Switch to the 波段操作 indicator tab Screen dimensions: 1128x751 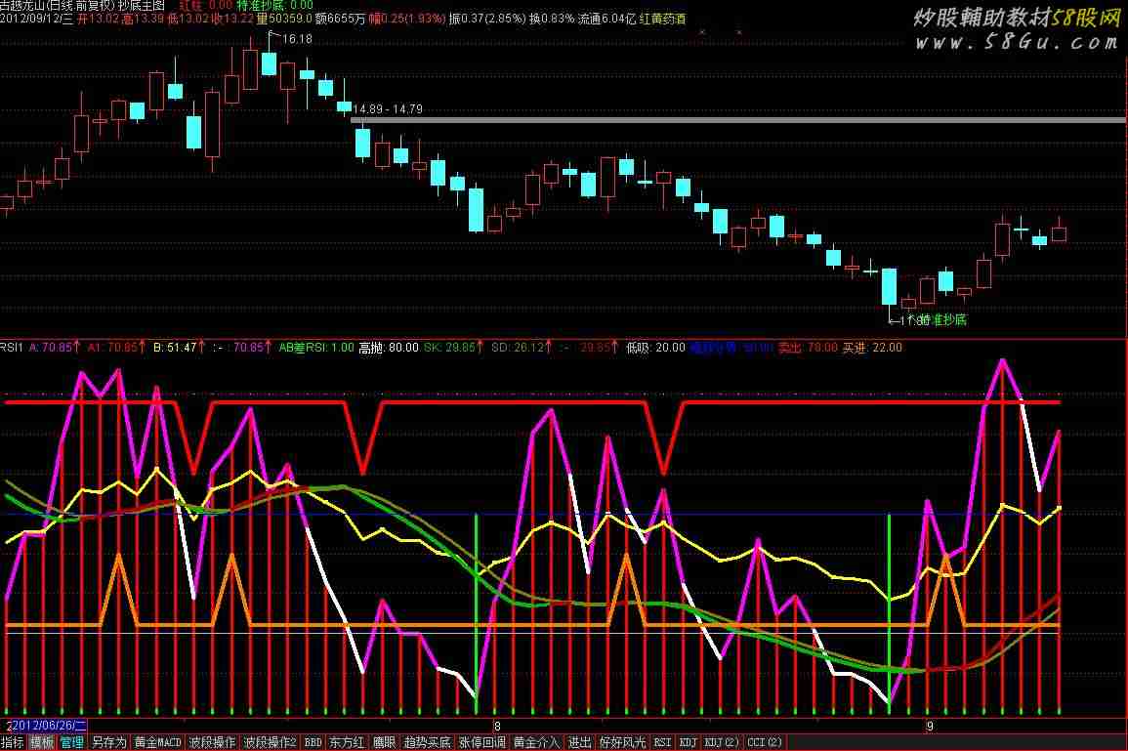click(212, 742)
